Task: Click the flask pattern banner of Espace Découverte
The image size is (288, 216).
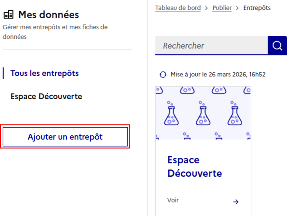Action: click(203, 113)
